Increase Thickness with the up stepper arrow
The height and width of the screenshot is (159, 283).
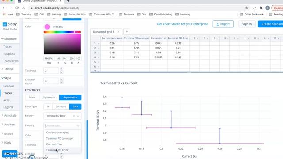[62, 69]
